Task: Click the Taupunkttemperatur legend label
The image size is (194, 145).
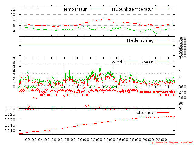Action: tap(132, 9)
